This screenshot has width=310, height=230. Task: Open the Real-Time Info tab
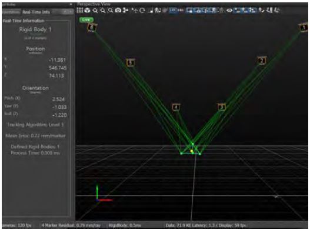tap(36, 12)
